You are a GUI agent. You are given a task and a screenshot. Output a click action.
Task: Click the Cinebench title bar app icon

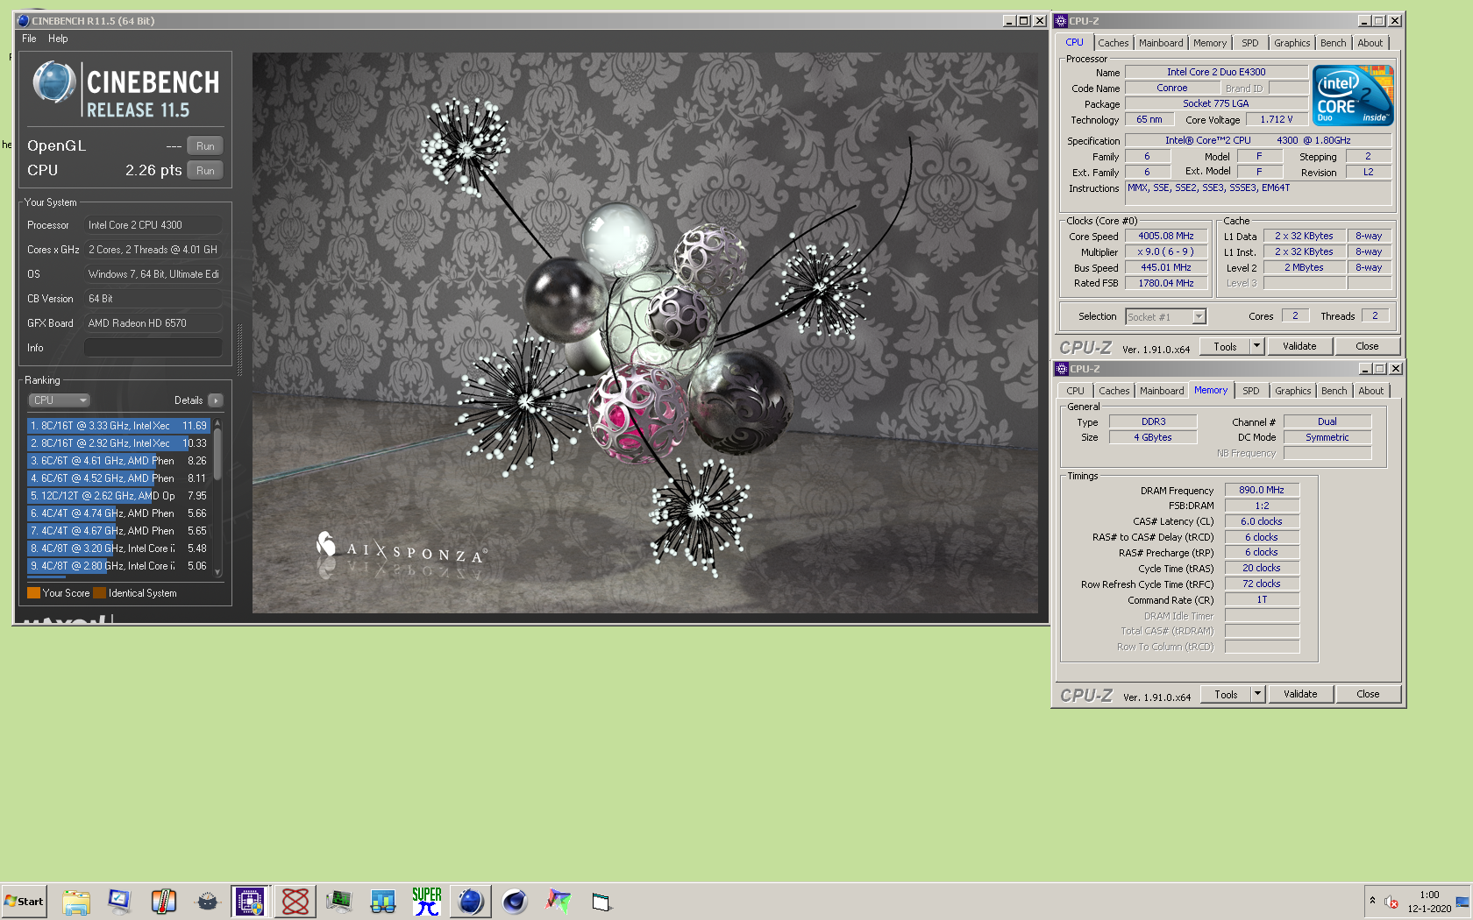click(23, 20)
